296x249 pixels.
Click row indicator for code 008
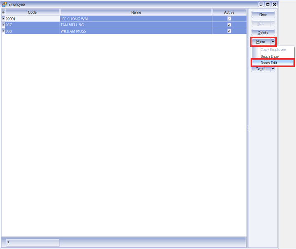click(x=3, y=31)
